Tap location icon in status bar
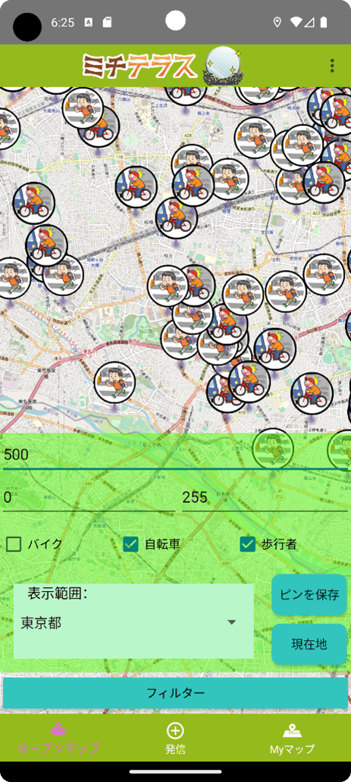Image resolution: width=351 pixels, height=782 pixels. click(x=277, y=22)
